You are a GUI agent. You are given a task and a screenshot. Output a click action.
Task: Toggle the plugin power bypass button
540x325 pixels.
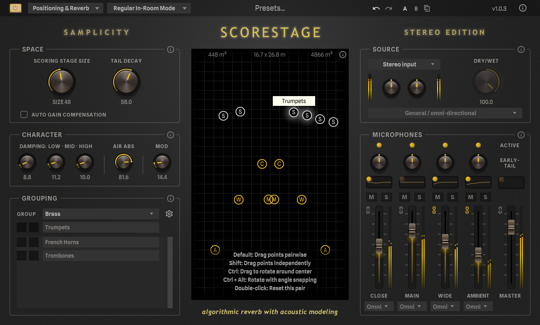coord(15,8)
